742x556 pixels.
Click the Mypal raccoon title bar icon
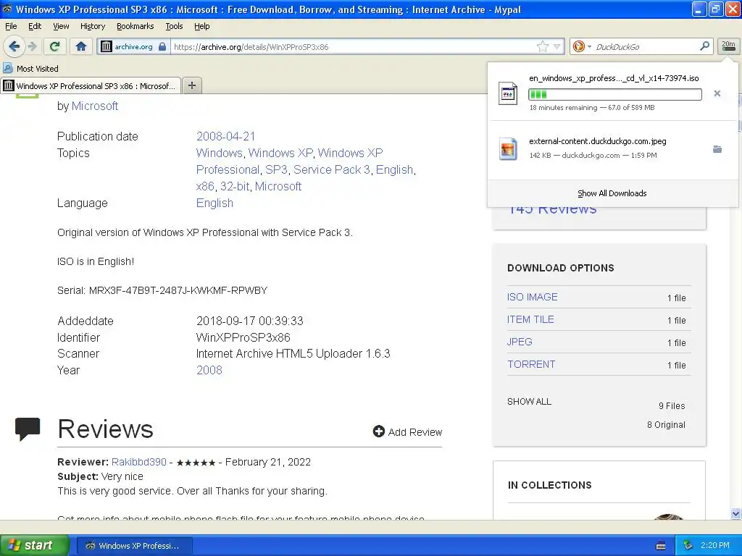tap(7, 9)
